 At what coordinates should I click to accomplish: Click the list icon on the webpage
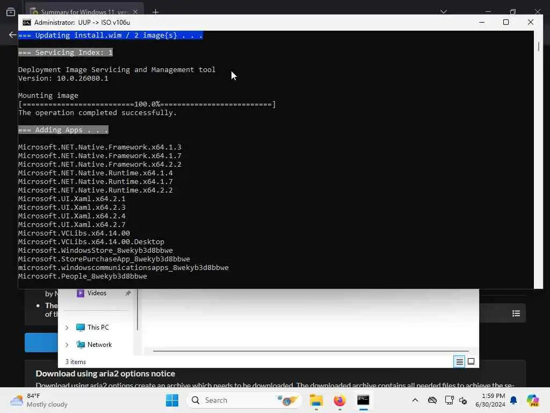click(x=516, y=314)
